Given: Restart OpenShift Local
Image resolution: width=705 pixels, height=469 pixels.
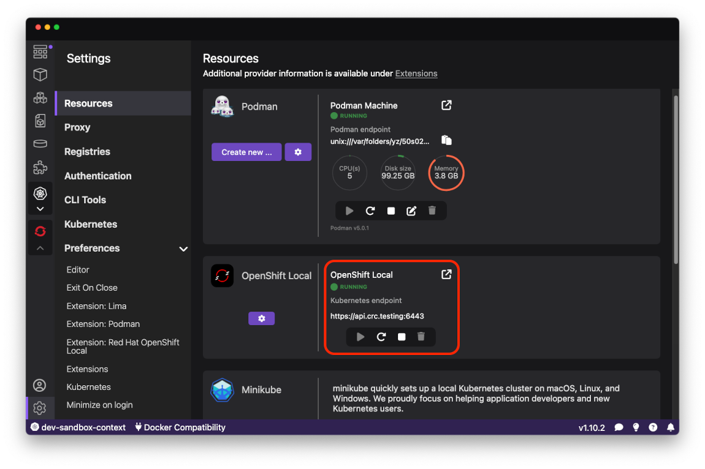Looking at the screenshot, I should pyautogui.click(x=381, y=337).
